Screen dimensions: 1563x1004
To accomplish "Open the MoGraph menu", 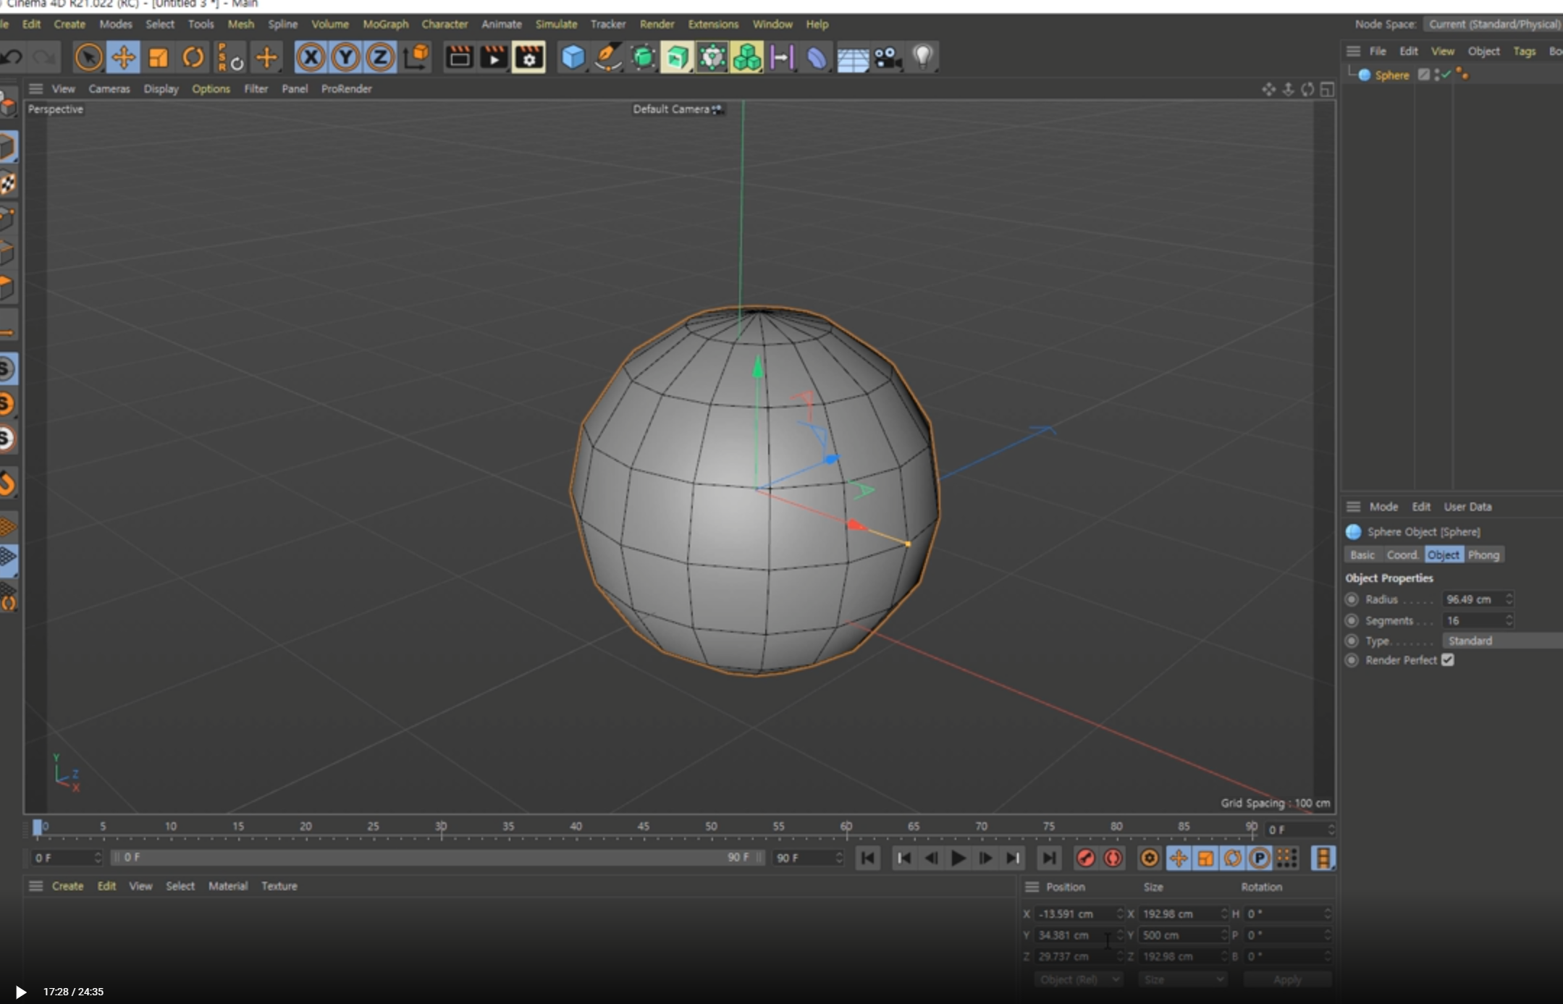I will pos(385,24).
